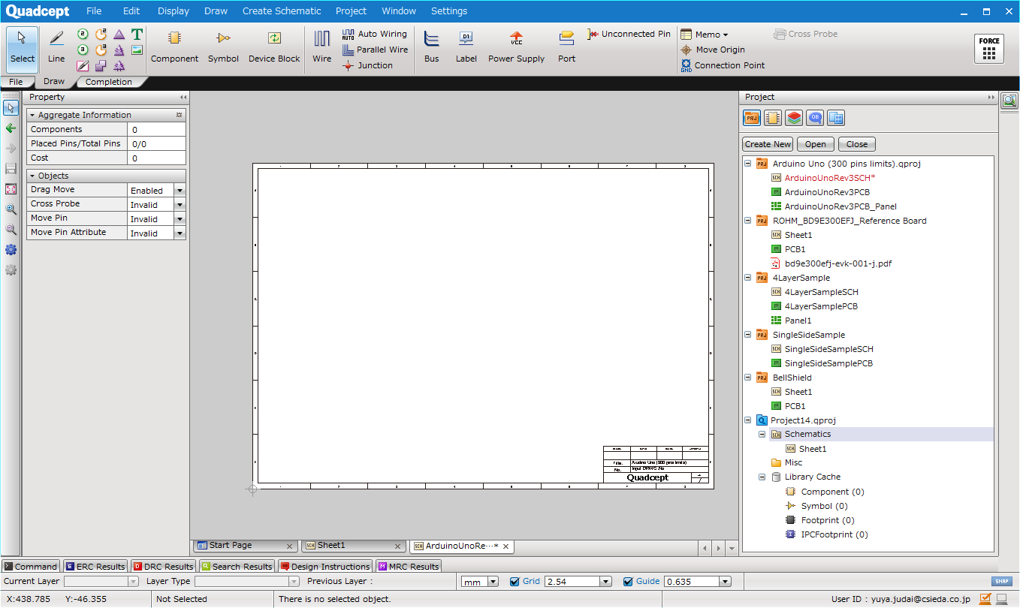Open the OB object view icon
Screen dimensions: 1020x608
click(815, 118)
